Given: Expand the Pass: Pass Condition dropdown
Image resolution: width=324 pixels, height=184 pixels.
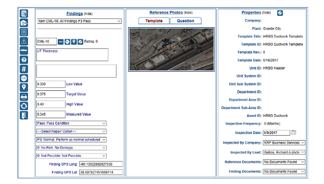Looking at the screenshot, I should (x=71, y=123).
